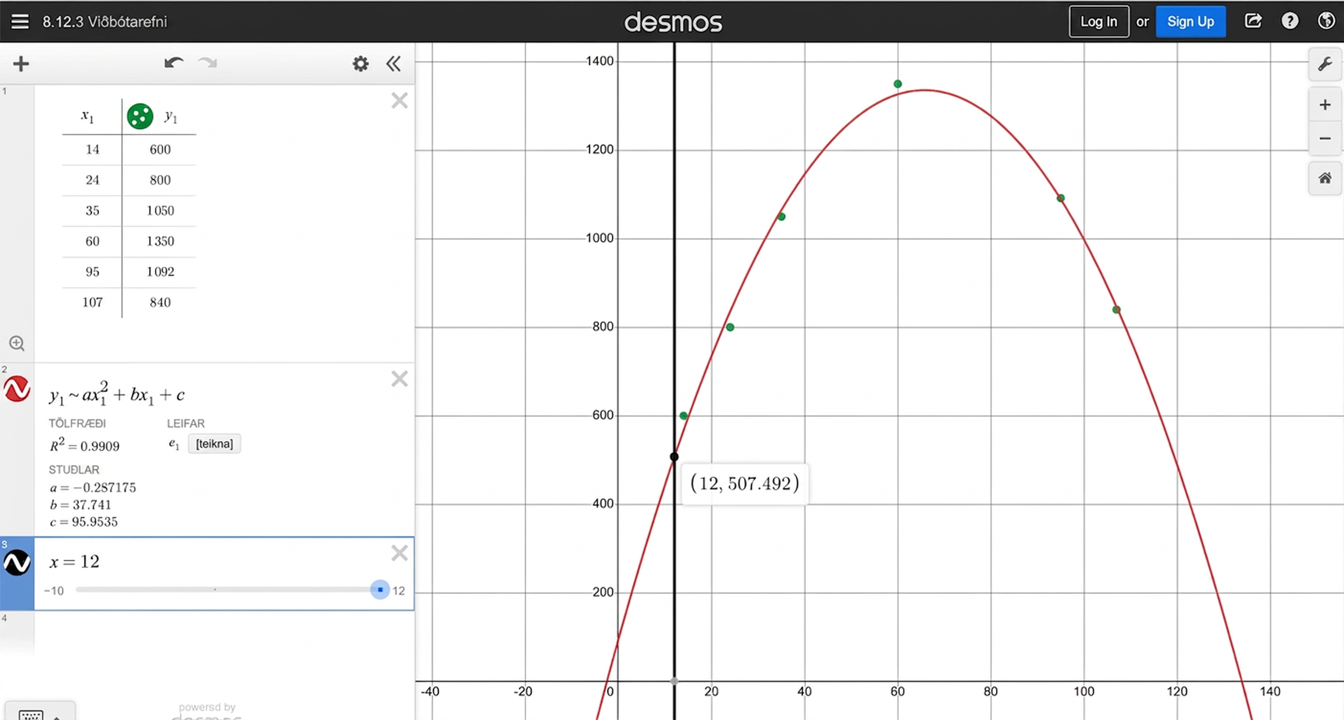Screen dimensions: 1344x720
Task: Click the regression formula y1 ~ ax1²+bx1+c
Action: pos(117,394)
